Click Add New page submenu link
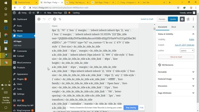The image size is (199, 112). pyautogui.click(x=17, y=45)
